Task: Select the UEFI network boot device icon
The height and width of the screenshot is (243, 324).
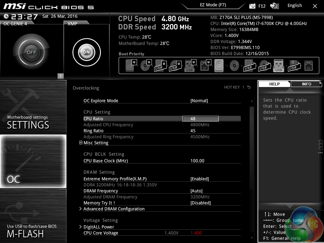Action: [205, 65]
